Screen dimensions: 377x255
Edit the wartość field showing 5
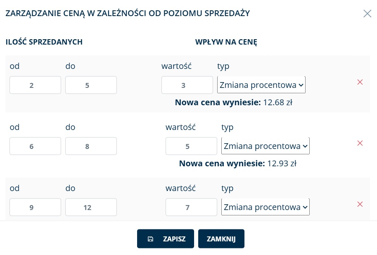(191, 146)
